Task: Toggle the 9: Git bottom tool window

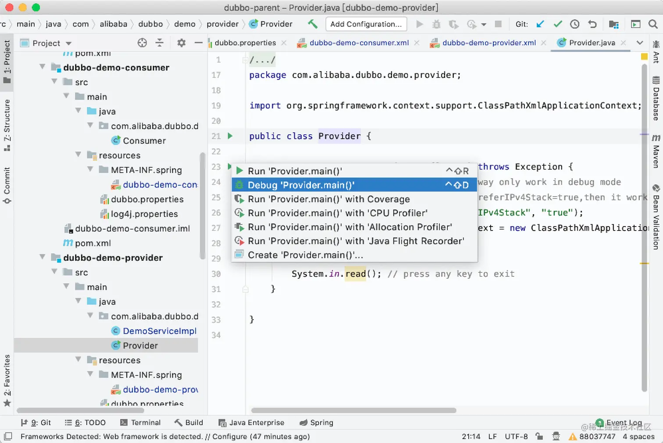Action: 36,422
